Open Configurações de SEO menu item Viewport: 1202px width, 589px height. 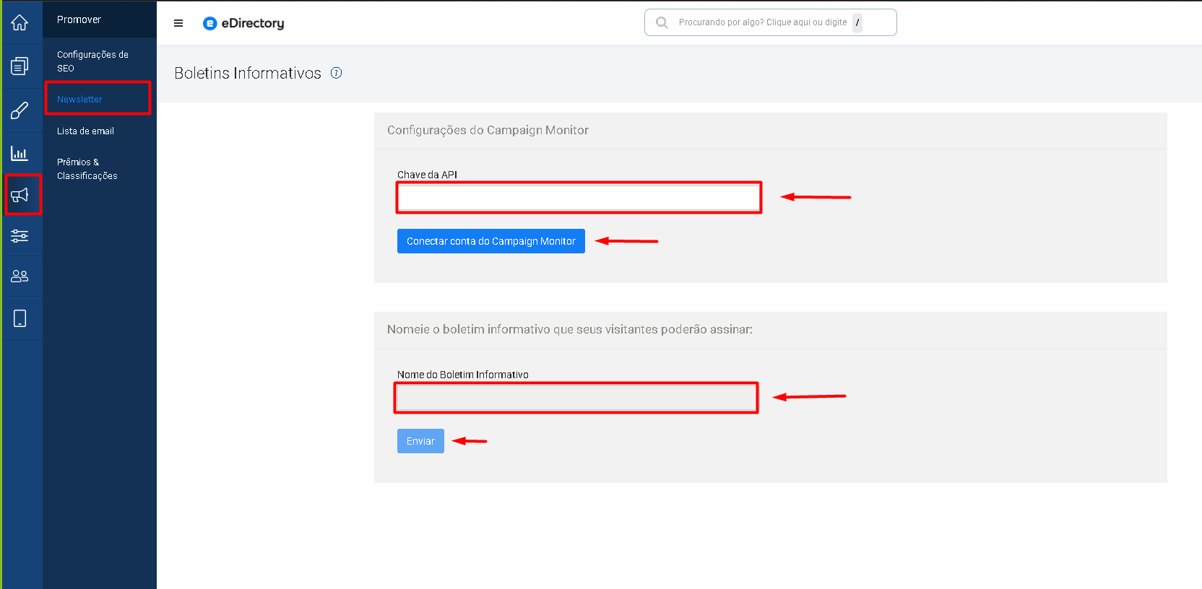[x=92, y=61]
